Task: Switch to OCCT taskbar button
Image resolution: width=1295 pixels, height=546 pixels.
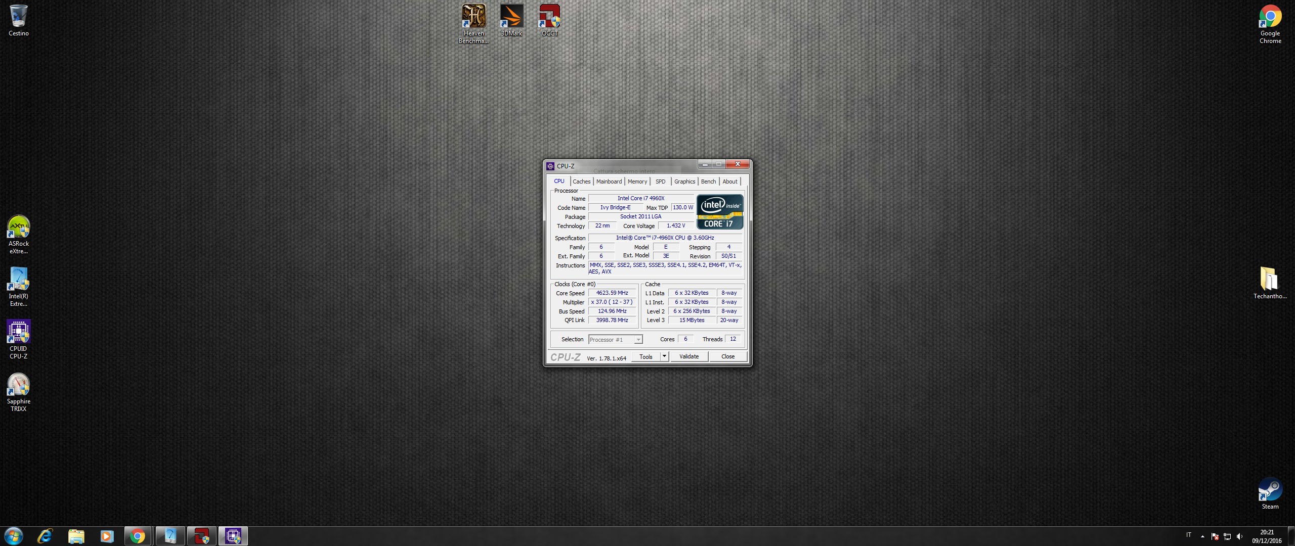Action: tap(202, 536)
